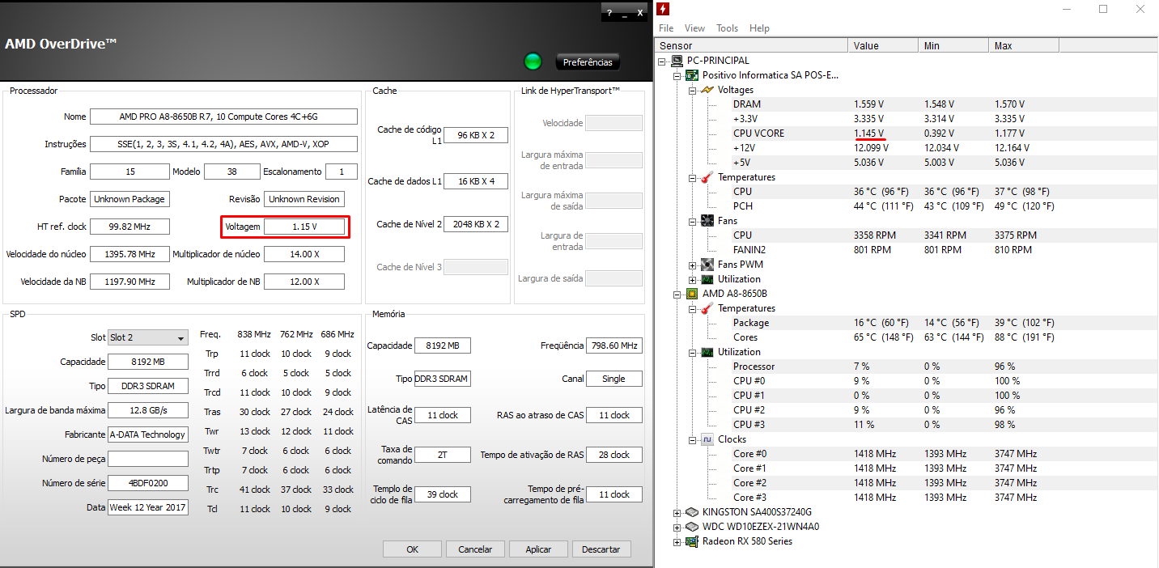Collapse the PC-PRINCIPAL tree node

662,61
